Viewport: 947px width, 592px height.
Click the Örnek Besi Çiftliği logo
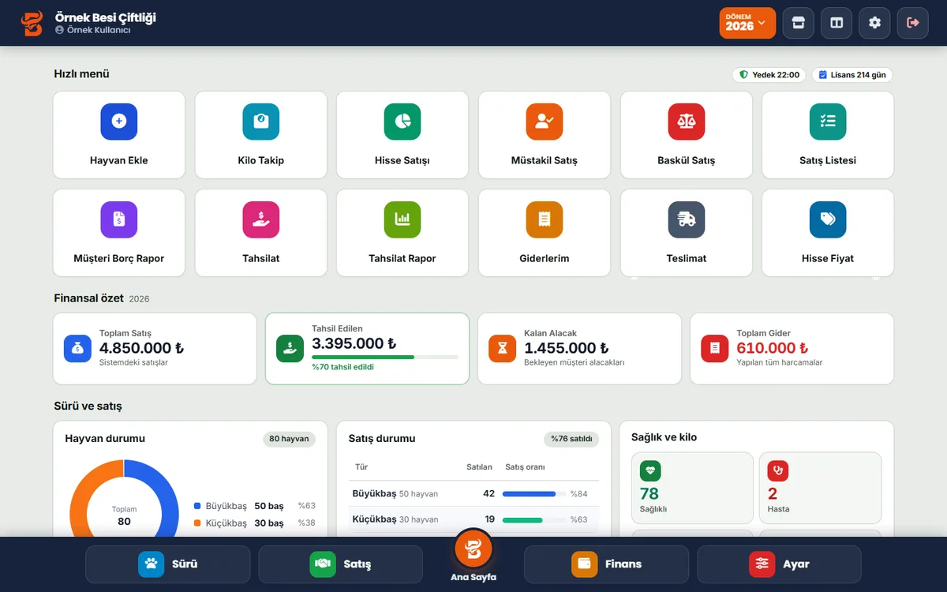tap(32, 23)
